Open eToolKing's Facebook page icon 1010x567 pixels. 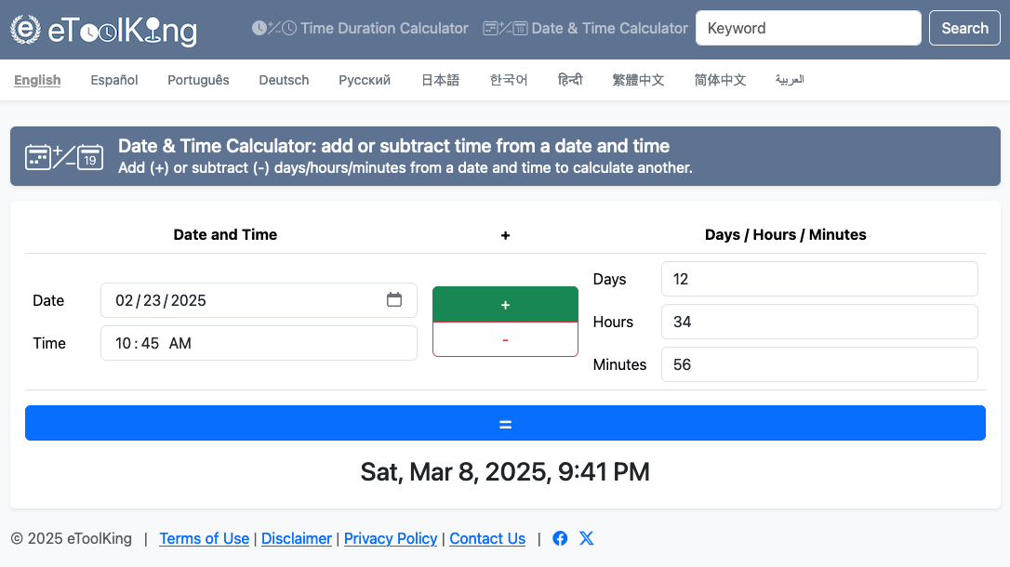point(560,538)
